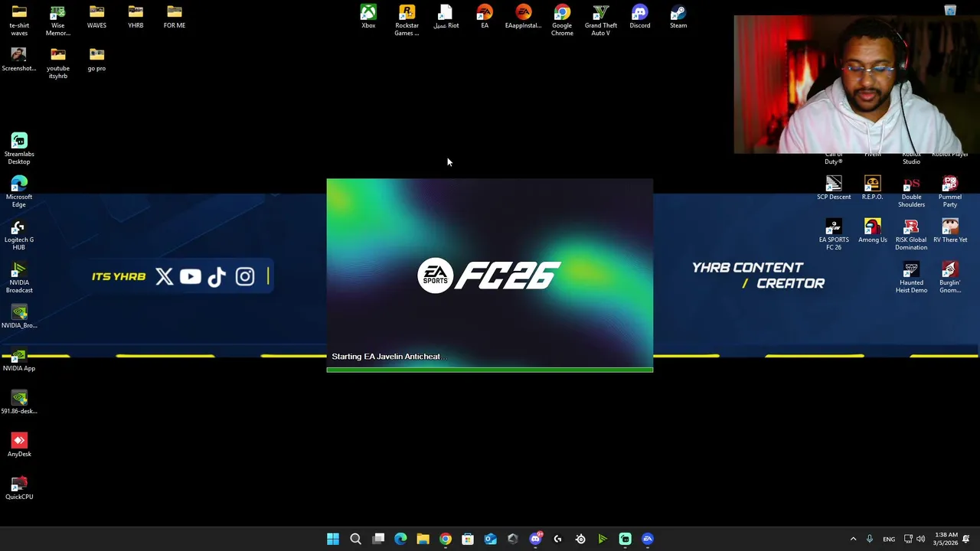Open the volume control tray icon

[x=920, y=539]
